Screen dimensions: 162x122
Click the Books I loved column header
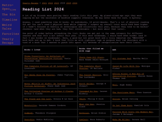tap(32, 50)
